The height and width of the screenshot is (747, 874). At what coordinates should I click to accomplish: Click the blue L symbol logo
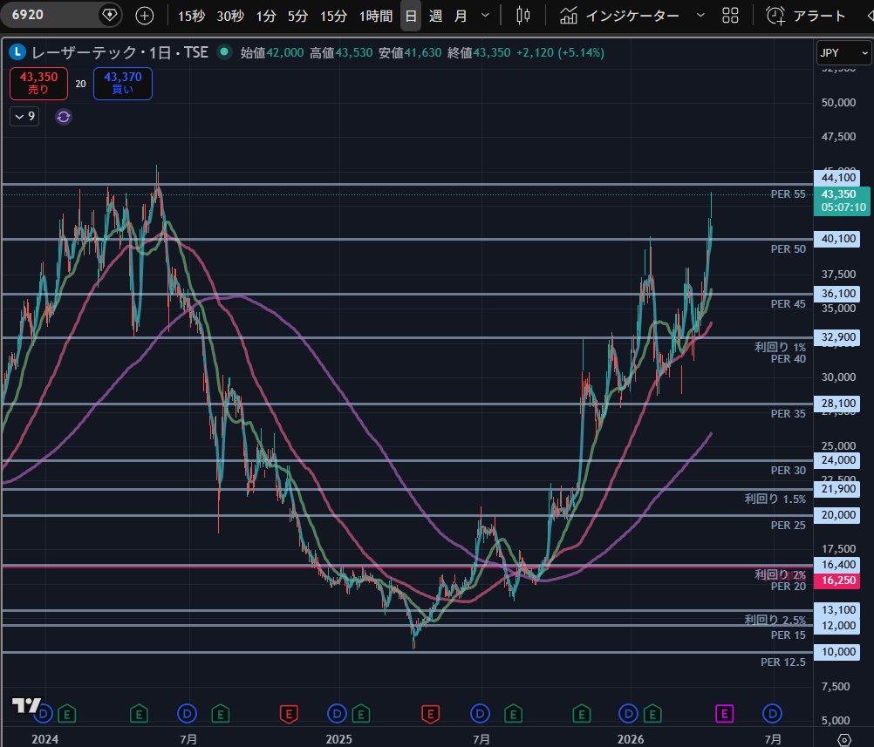pos(17,52)
